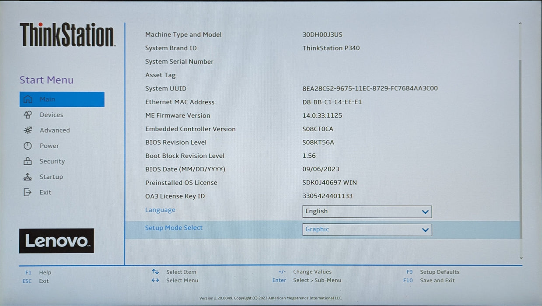The width and height of the screenshot is (542, 306).
Task: Click the F1 Help shortcut
Action: (38, 272)
